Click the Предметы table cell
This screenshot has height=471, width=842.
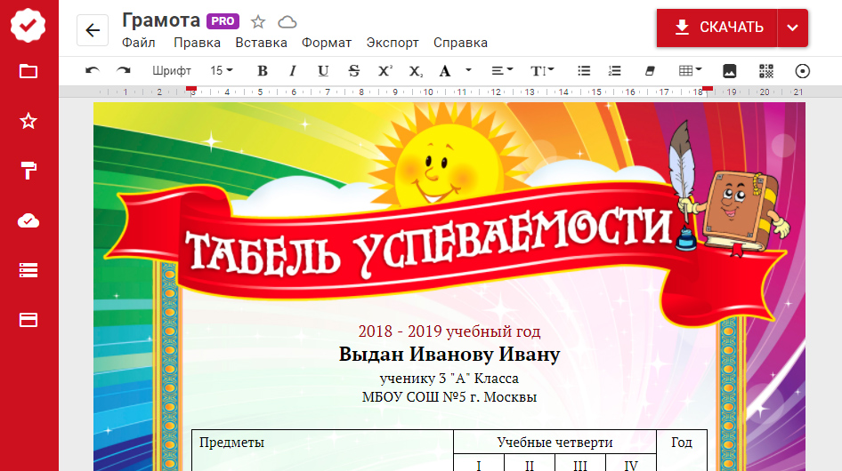click(x=323, y=450)
